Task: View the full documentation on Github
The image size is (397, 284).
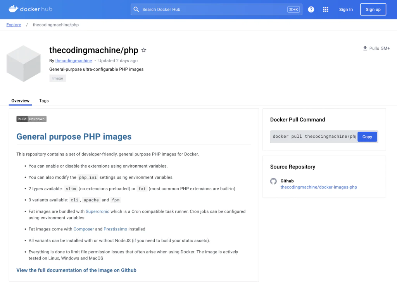Action: tap(76, 270)
